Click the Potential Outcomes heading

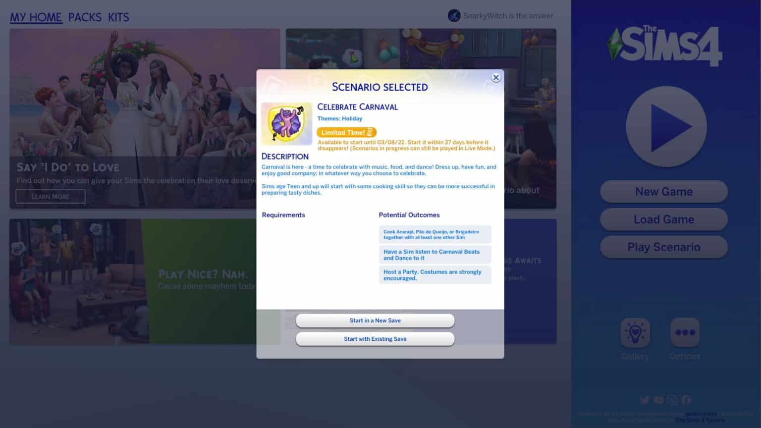409,215
